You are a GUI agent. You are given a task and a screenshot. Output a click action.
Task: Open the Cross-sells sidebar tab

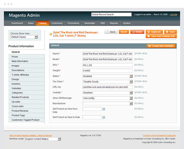[26, 106]
